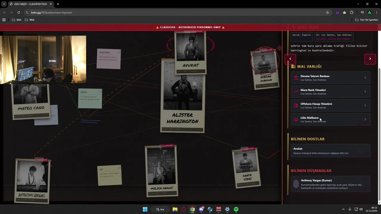Go to the next dossier with right arrow
381x214 pixels.
(370, 59)
